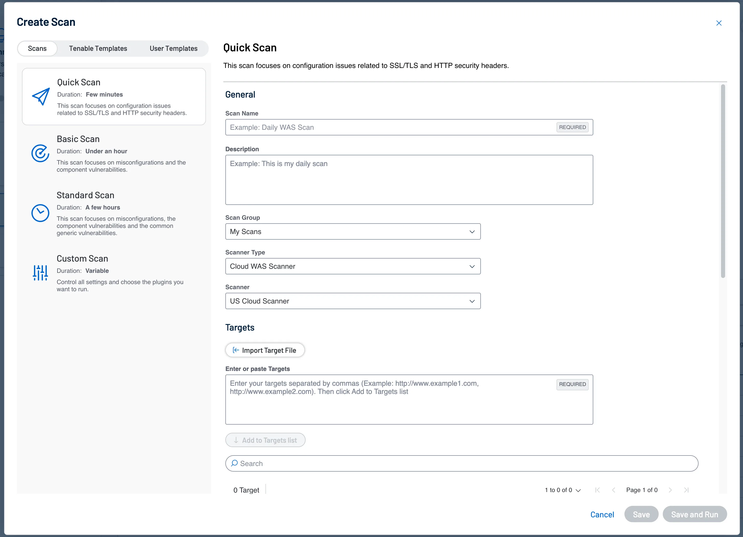Viewport: 743px width, 537px height.
Task: Switch to the Tenable Templates tab
Action: [x=98, y=48]
